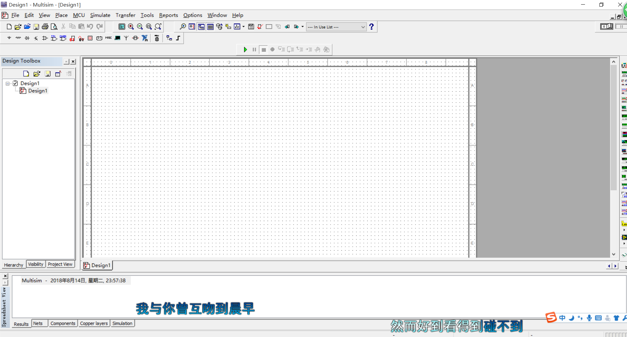Click the Zoom In magnifier icon

[x=131, y=27]
